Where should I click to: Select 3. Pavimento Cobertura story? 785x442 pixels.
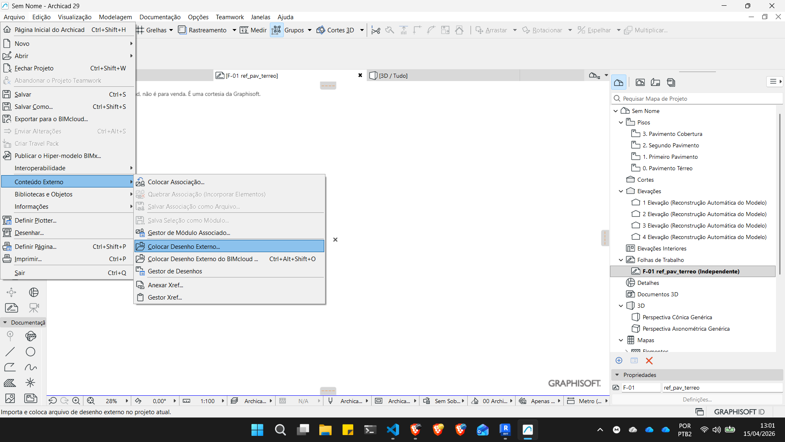click(672, 134)
